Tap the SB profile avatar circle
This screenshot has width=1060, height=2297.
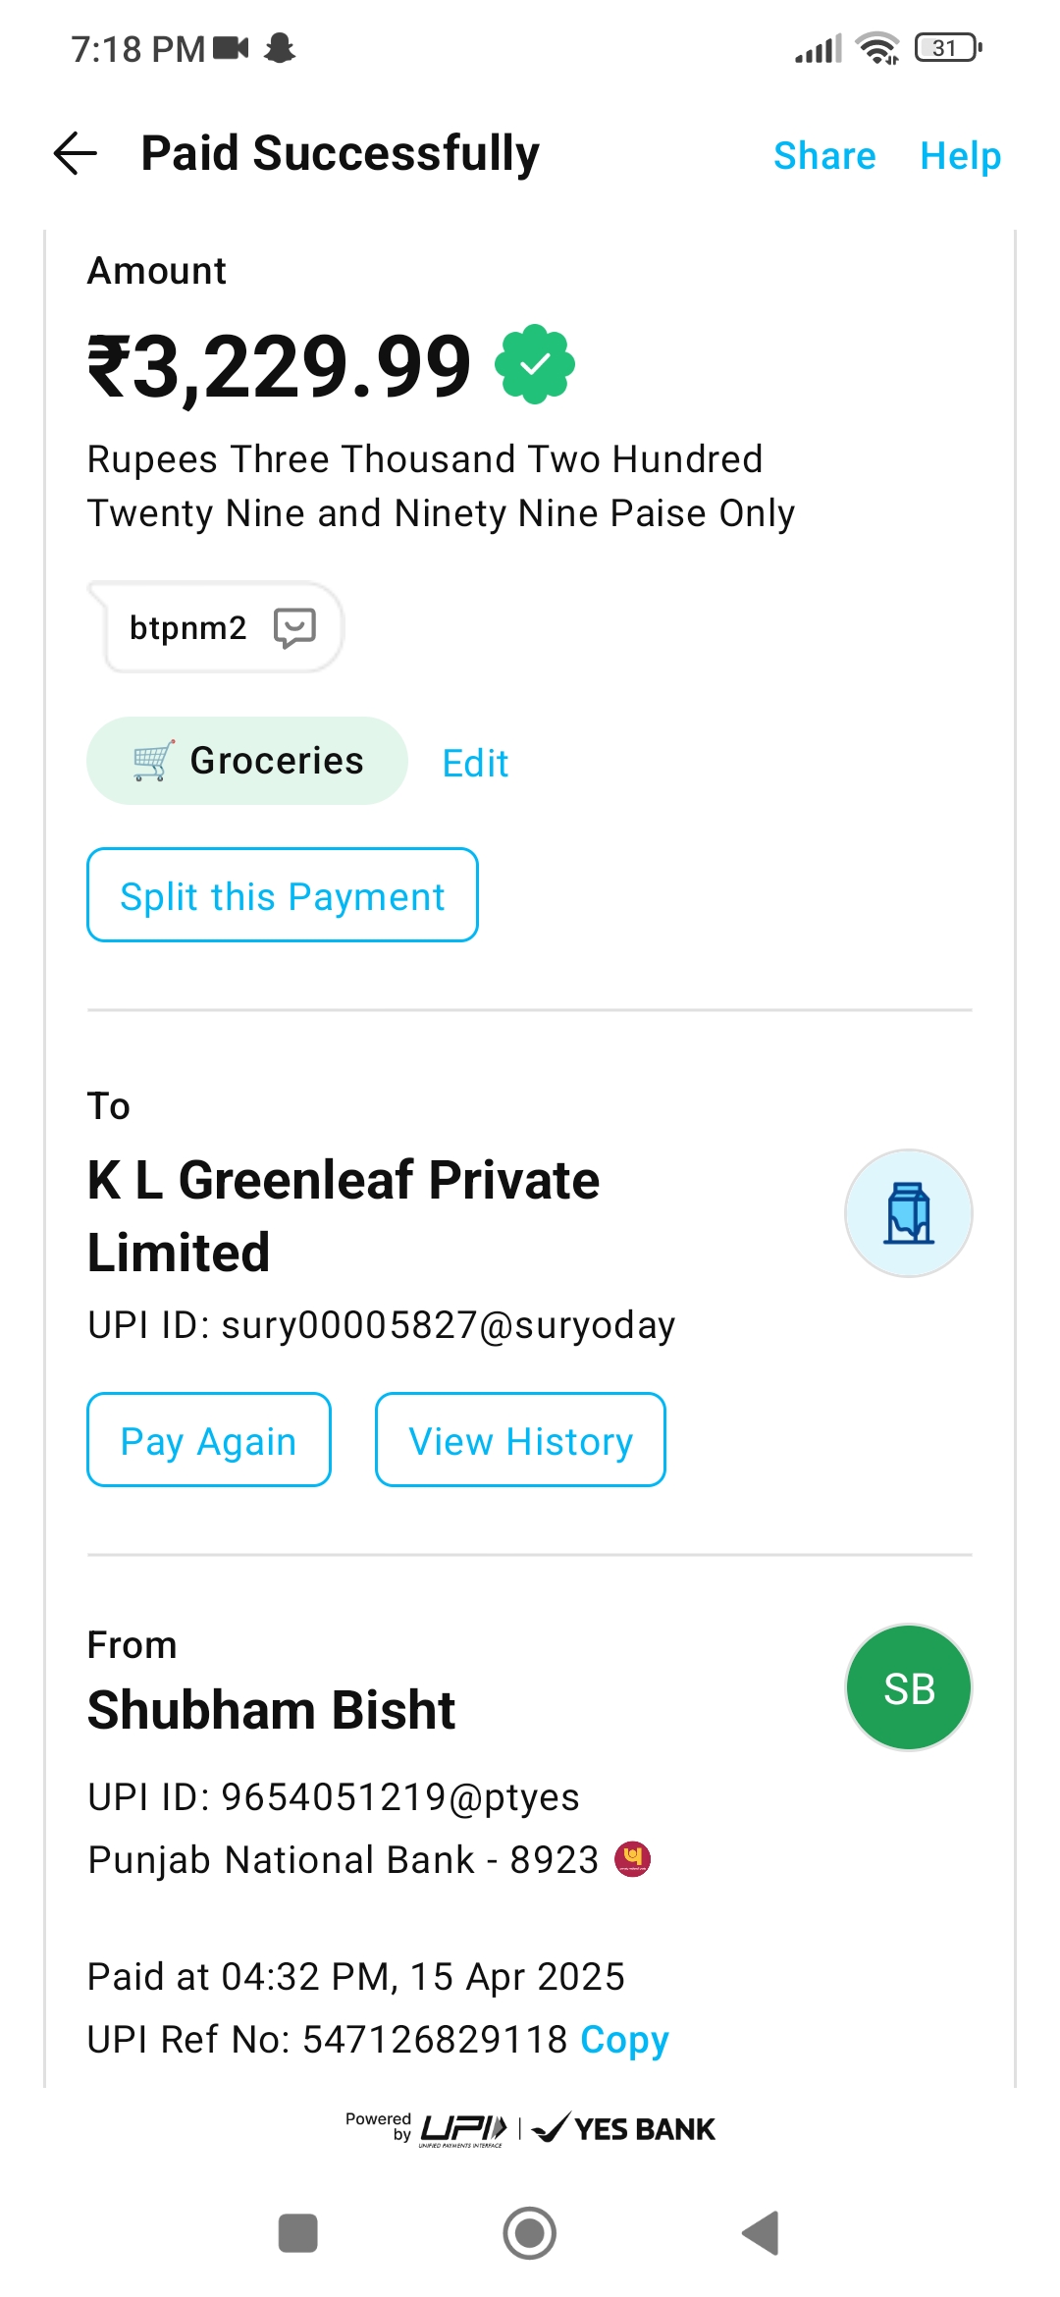(908, 1688)
